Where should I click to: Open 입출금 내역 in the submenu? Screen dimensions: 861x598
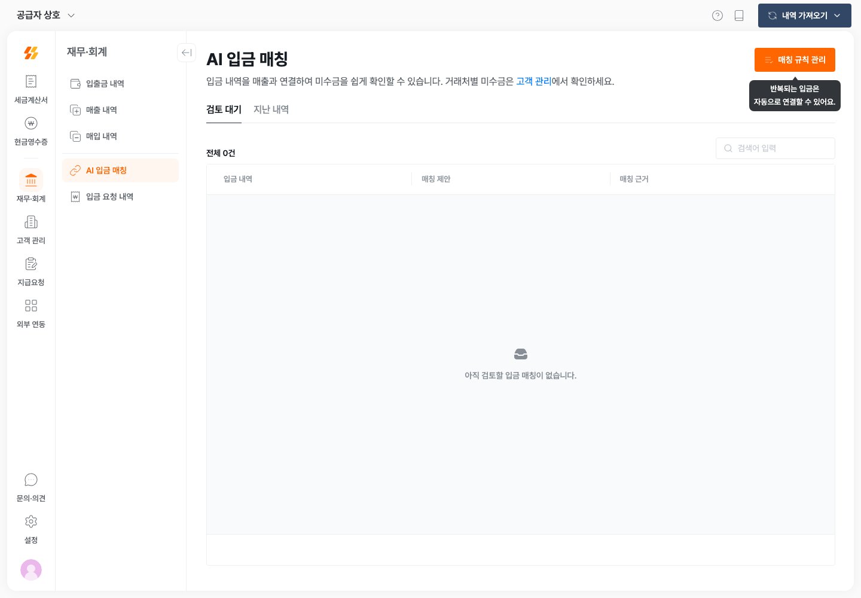click(120, 84)
